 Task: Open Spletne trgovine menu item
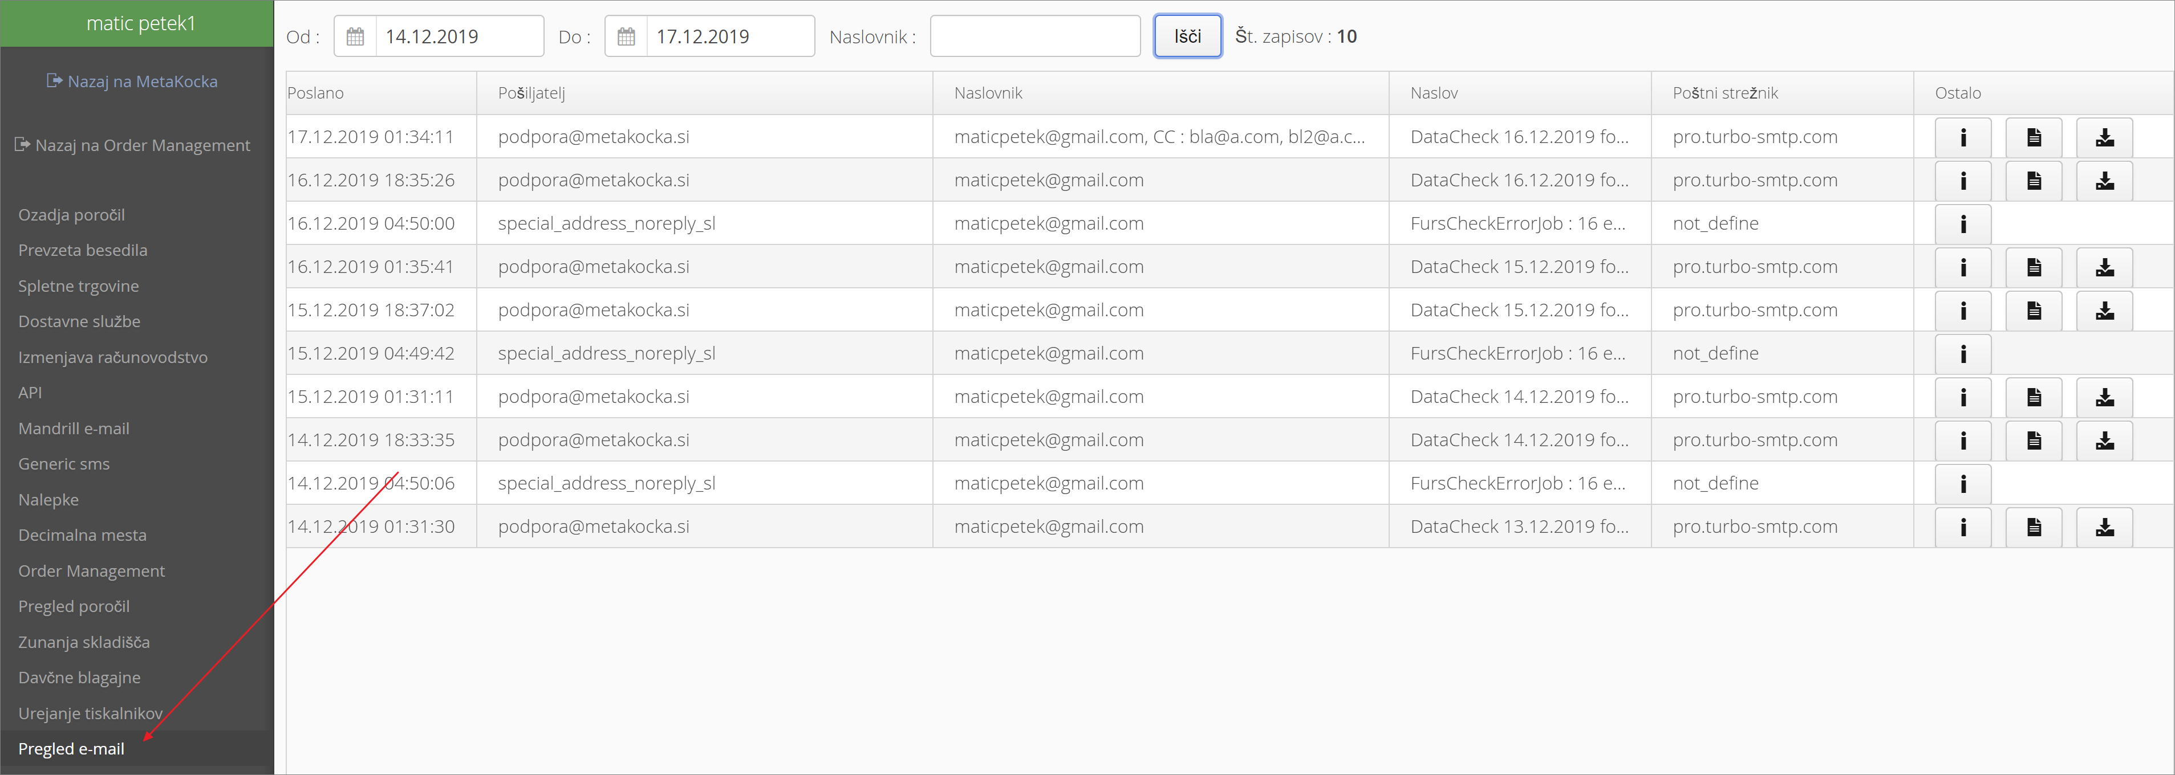point(79,286)
